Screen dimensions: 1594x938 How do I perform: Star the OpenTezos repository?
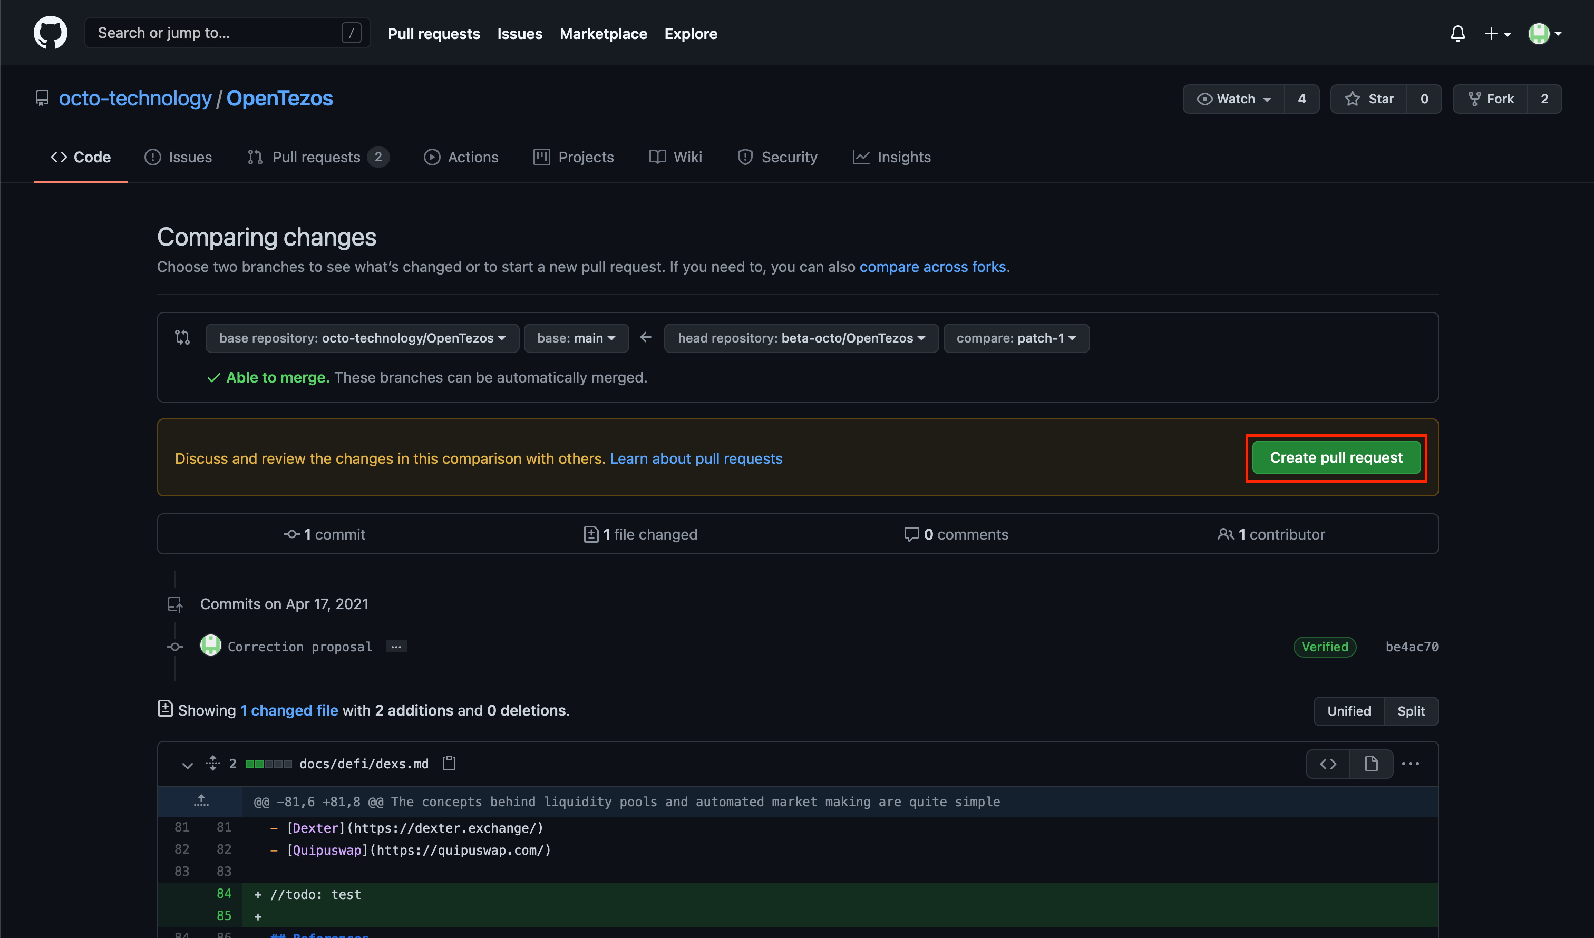click(x=1369, y=99)
